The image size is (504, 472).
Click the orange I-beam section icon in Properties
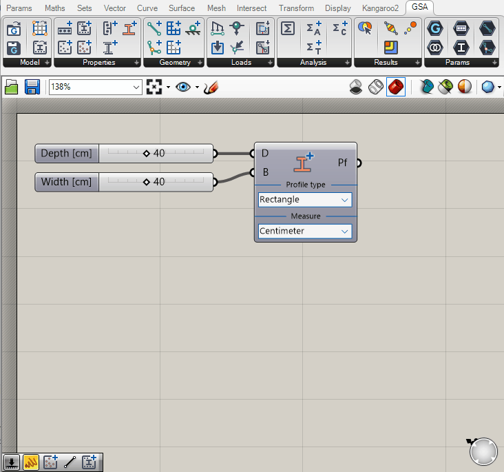[129, 28]
